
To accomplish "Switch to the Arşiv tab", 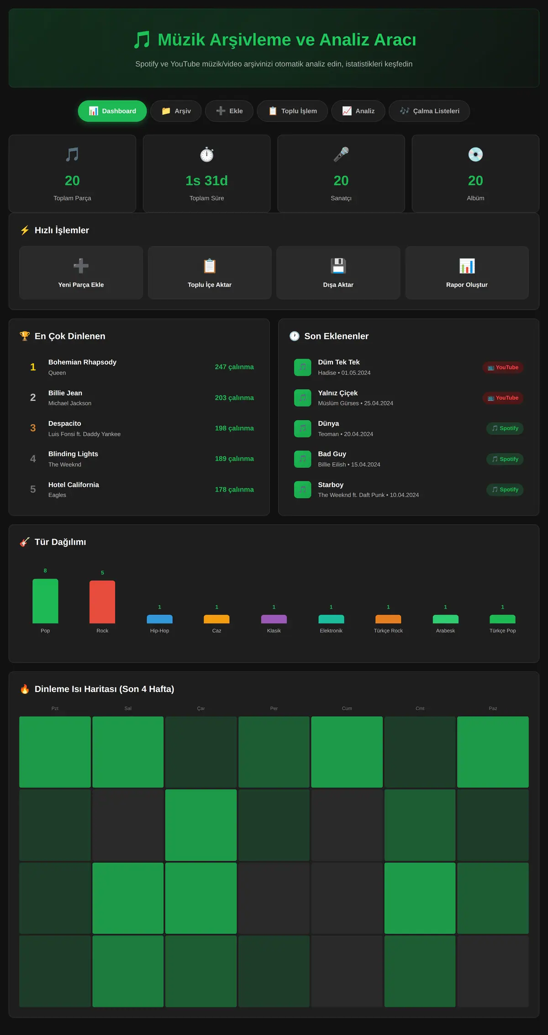I will coord(176,111).
